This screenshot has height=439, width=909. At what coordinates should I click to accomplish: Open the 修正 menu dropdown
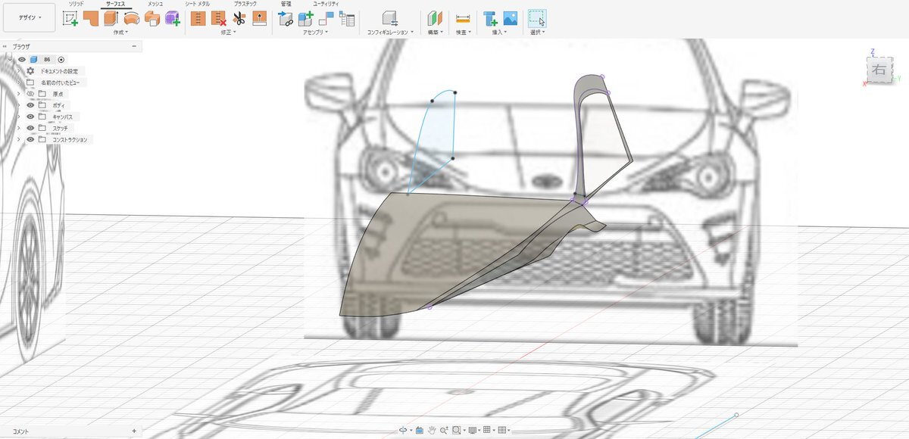(x=228, y=33)
